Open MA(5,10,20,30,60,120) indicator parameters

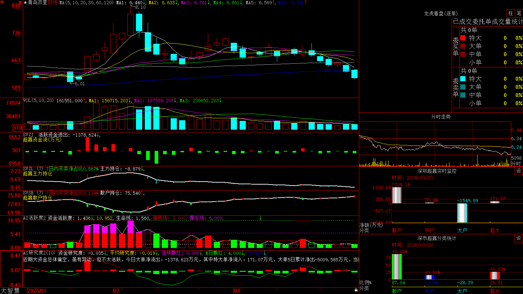(x=86, y=3)
